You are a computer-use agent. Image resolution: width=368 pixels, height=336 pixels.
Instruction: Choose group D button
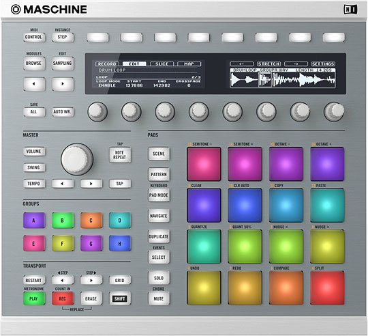(120, 221)
